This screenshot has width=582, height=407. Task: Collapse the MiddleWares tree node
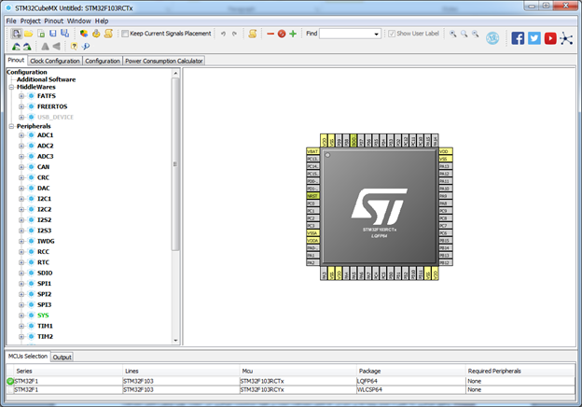click(x=11, y=87)
